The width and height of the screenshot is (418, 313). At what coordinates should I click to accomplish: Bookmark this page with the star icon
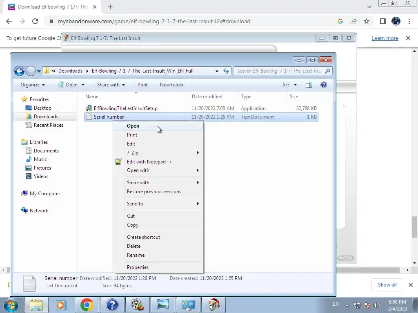click(367, 21)
